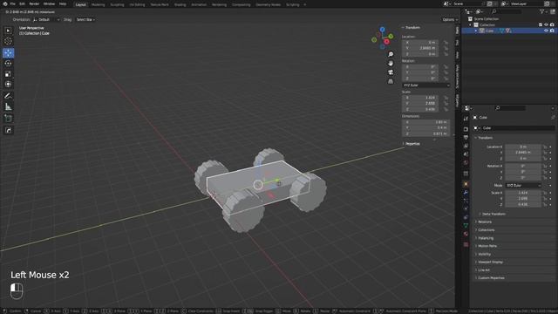Select the Select Box tool in left toolbar

(x=8, y=31)
